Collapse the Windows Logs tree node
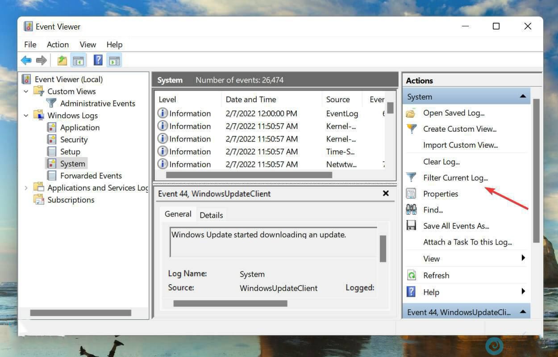The image size is (558, 357). (x=26, y=116)
